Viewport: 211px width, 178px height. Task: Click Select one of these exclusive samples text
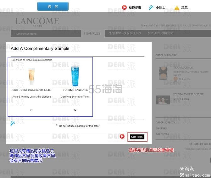(x=32, y=60)
